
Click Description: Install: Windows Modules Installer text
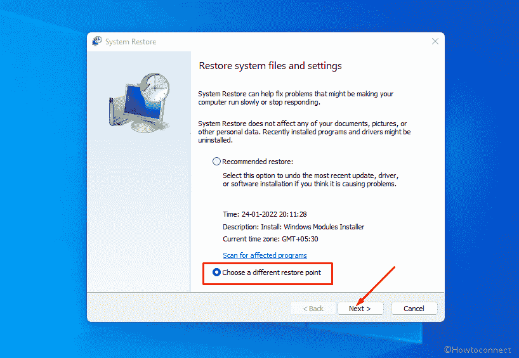(x=293, y=227)
